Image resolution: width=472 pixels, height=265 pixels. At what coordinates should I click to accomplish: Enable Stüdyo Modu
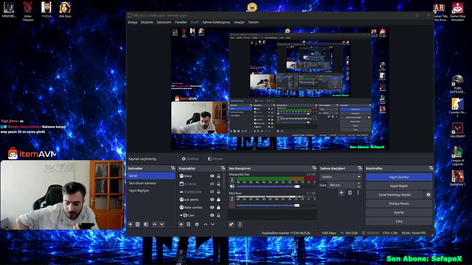point(399,204)
